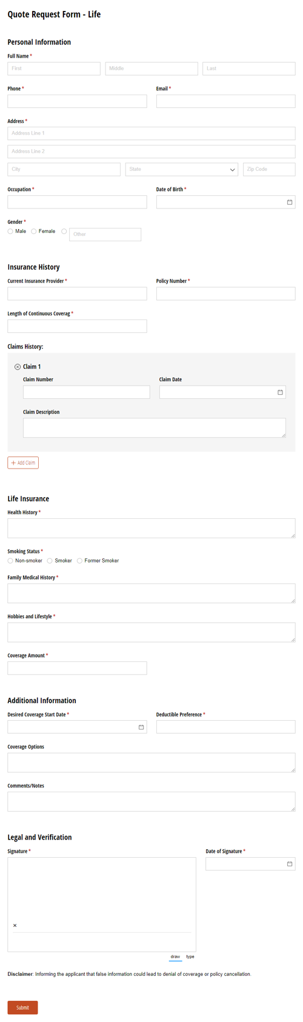Click the 'Claims History:' label
Screen dimensions: 303x1022
click(x=25, y=347)
